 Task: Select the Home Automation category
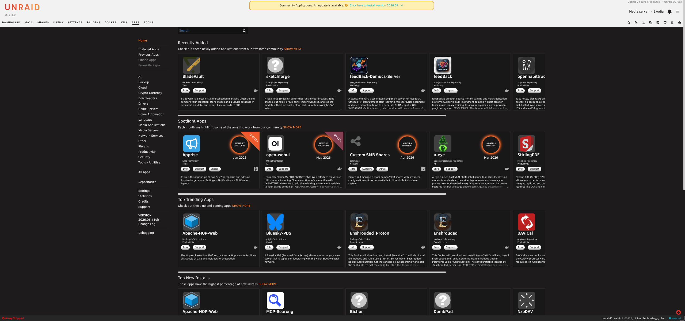[x=151, y=114]
